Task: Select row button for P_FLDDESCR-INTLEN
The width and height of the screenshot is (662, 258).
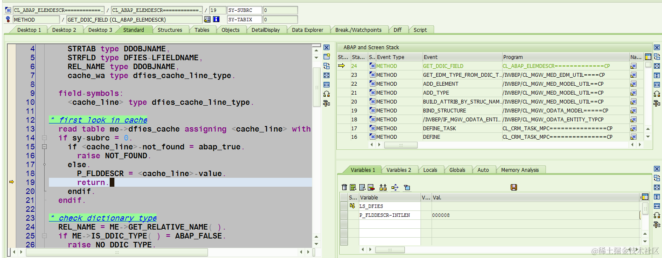Action: point(344,215)
